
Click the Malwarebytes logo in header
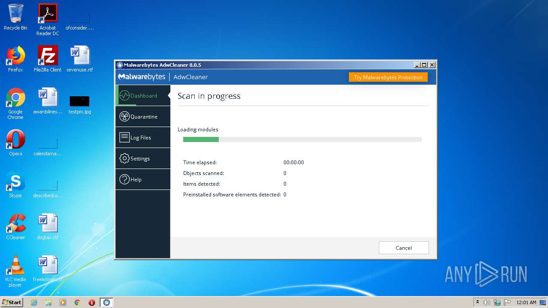coord(142,77)
